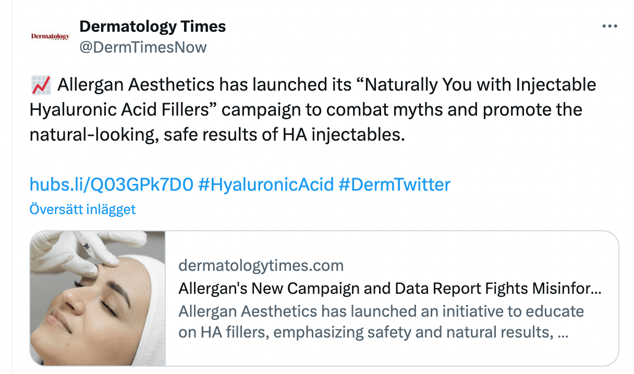
Task: Click the dermatologytimes.com domain on the card
Action: (x=261, y=266)
